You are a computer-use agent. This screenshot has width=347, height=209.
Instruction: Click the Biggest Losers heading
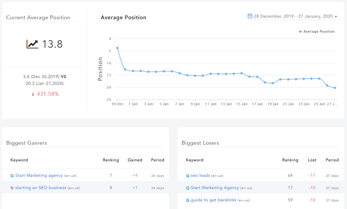200,143
